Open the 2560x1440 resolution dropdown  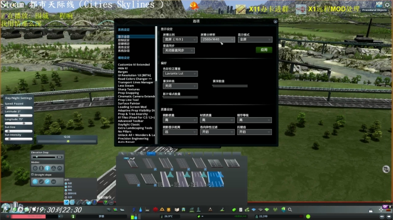[x=218, y=40]
